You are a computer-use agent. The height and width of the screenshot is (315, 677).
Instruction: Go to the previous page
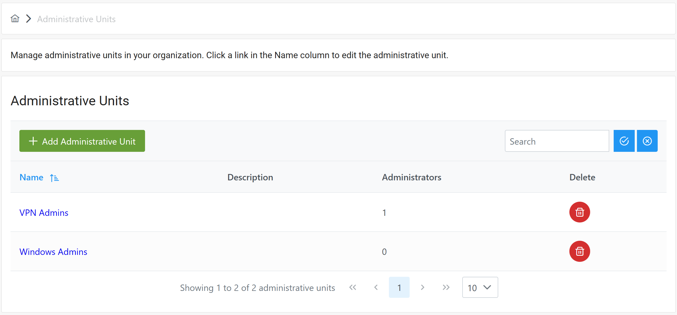pos(376,288)
